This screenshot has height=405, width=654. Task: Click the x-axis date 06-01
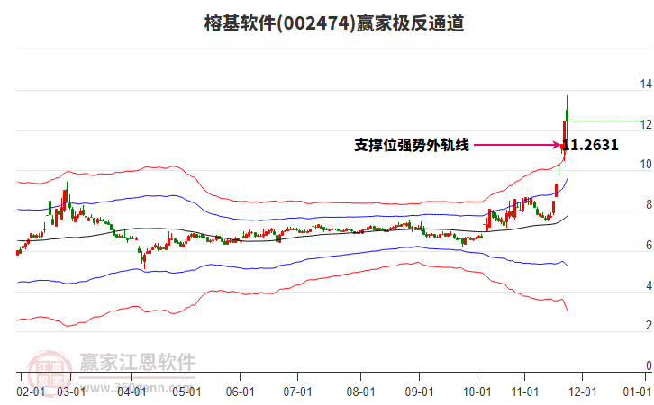tap(241, 392)
